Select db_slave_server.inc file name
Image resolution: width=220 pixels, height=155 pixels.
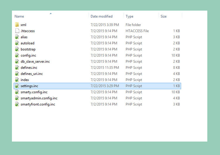pyautogui.click(x=35, y=61)
